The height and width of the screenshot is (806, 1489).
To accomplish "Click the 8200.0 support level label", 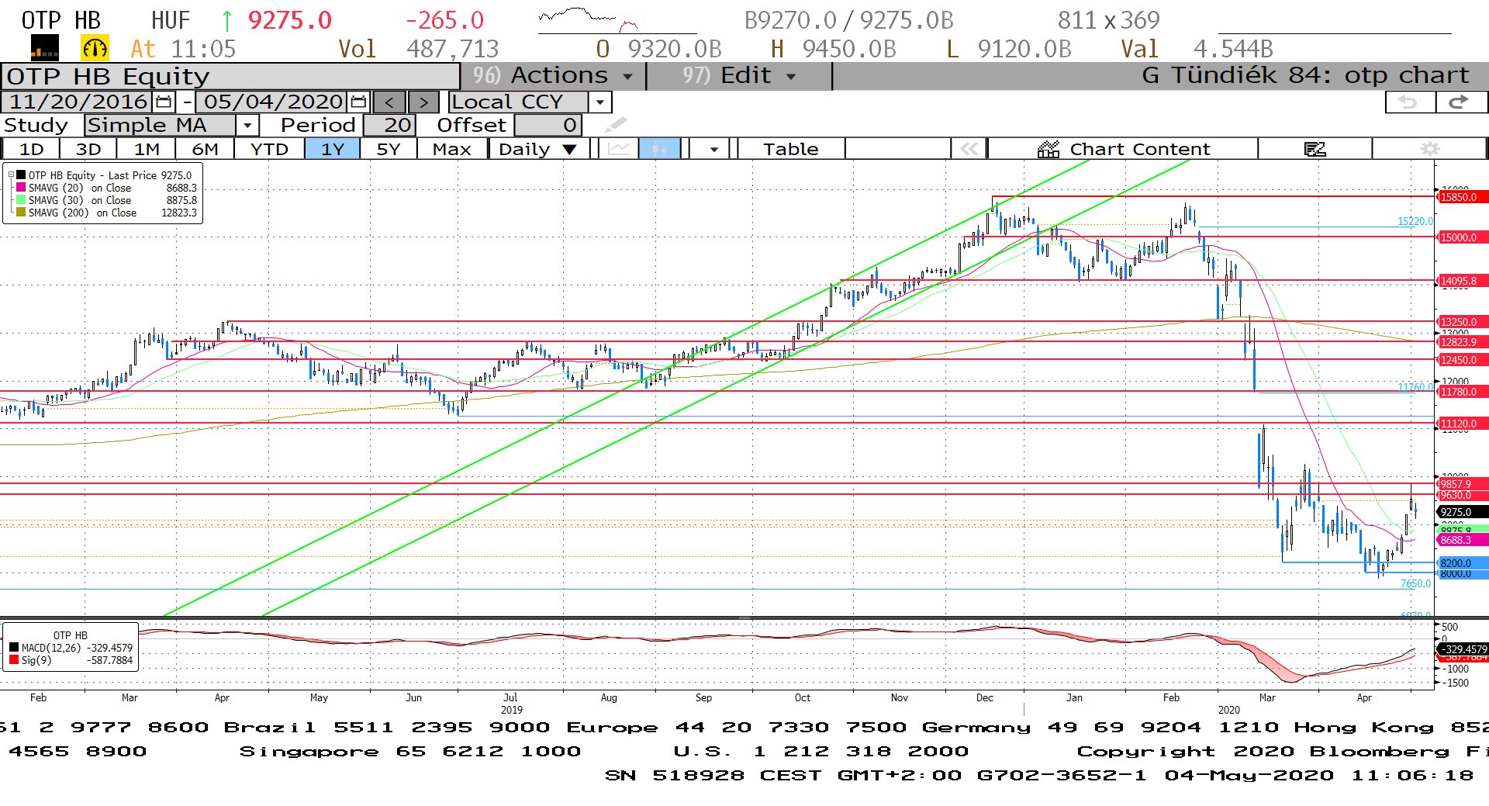I will 1463,563.
